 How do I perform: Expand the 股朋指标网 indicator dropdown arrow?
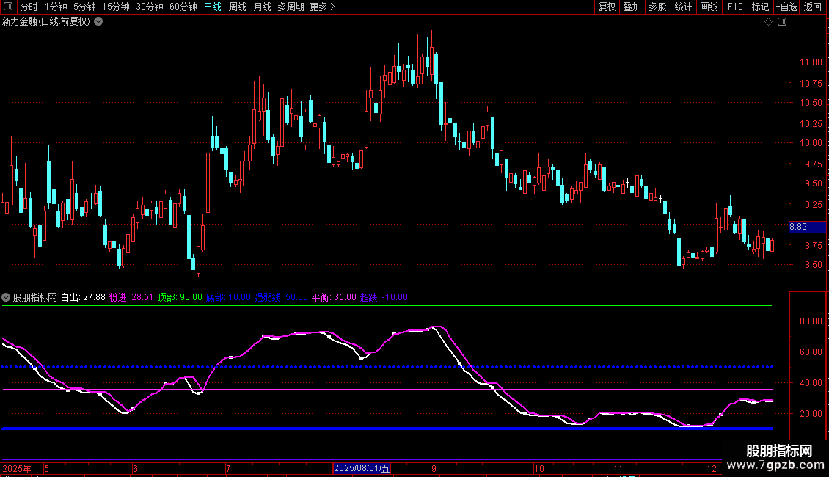tap(7, 298)
